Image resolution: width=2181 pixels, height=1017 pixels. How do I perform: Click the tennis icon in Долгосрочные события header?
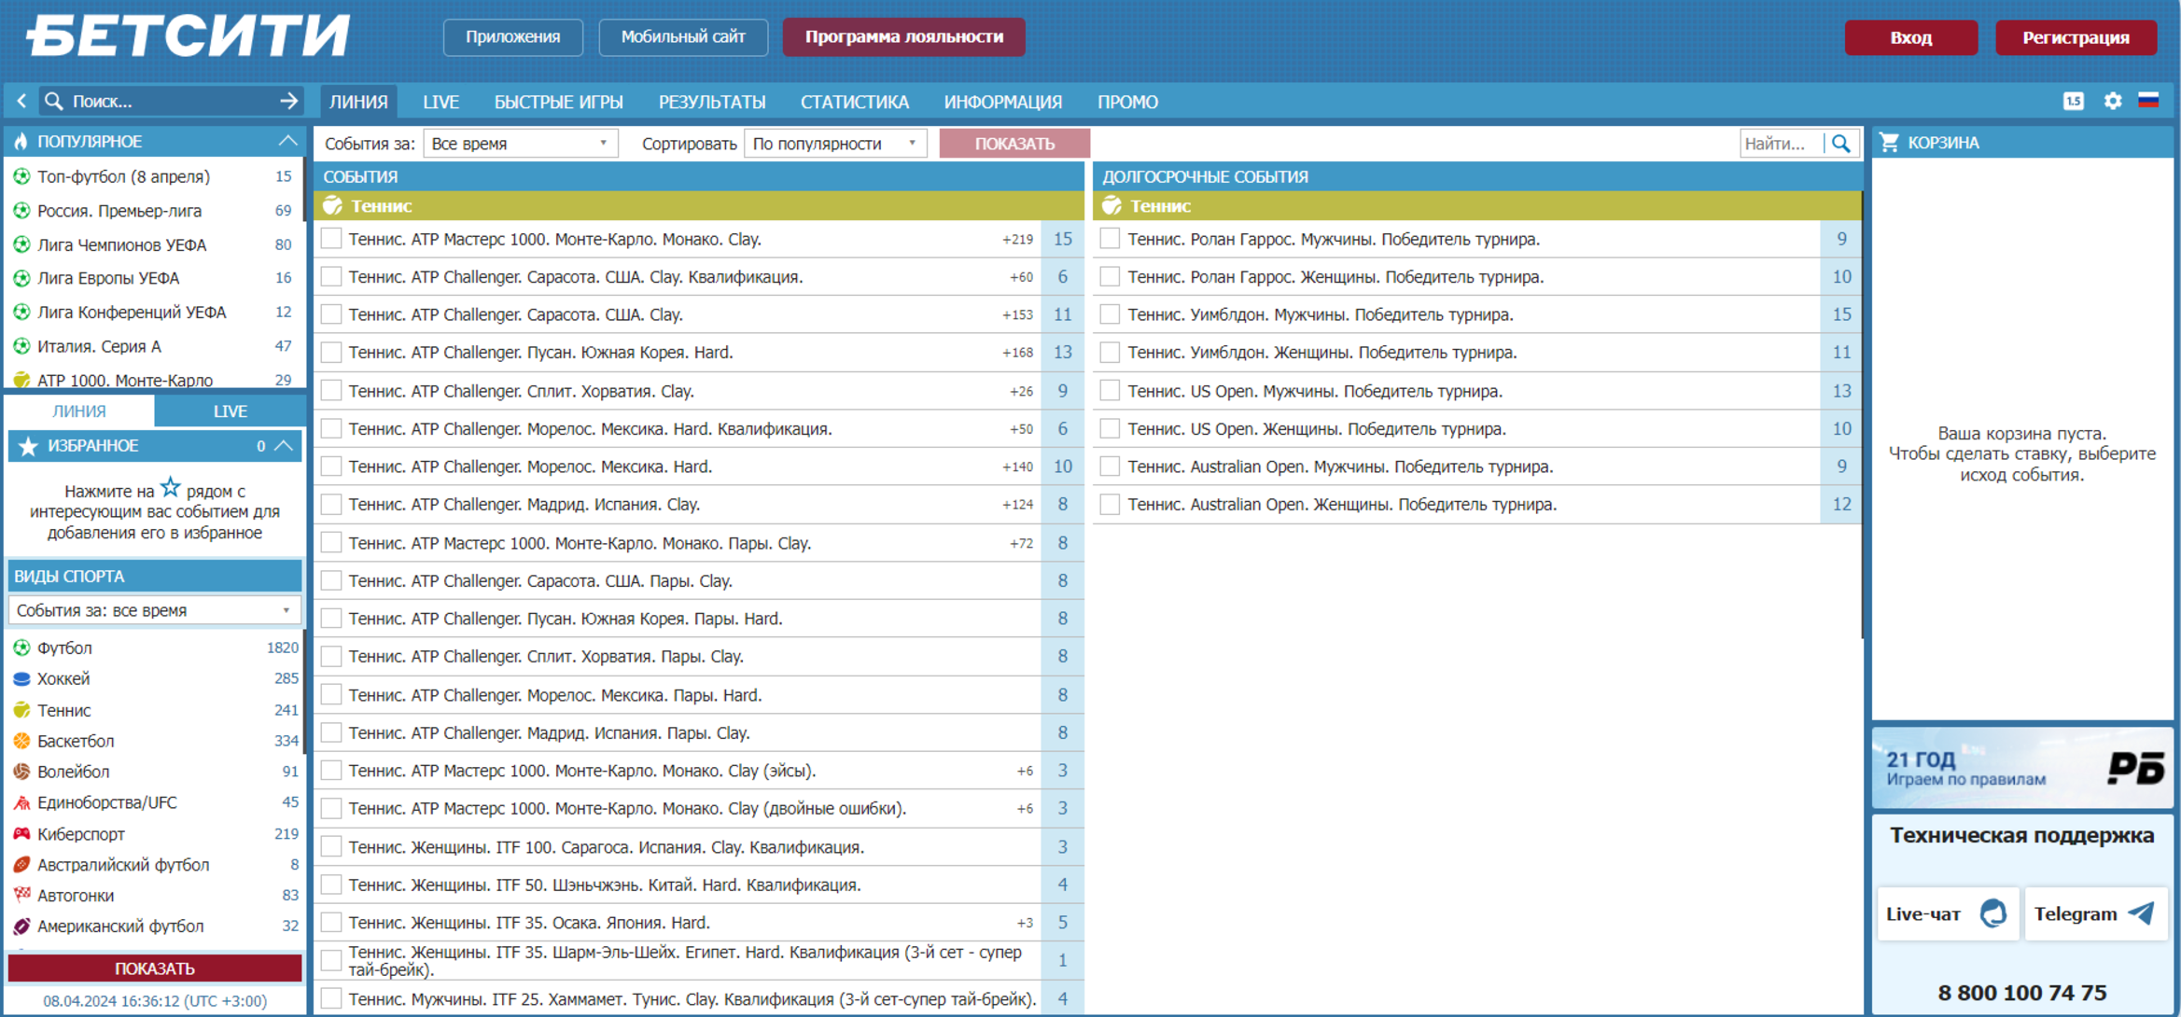pos(1111,205)
